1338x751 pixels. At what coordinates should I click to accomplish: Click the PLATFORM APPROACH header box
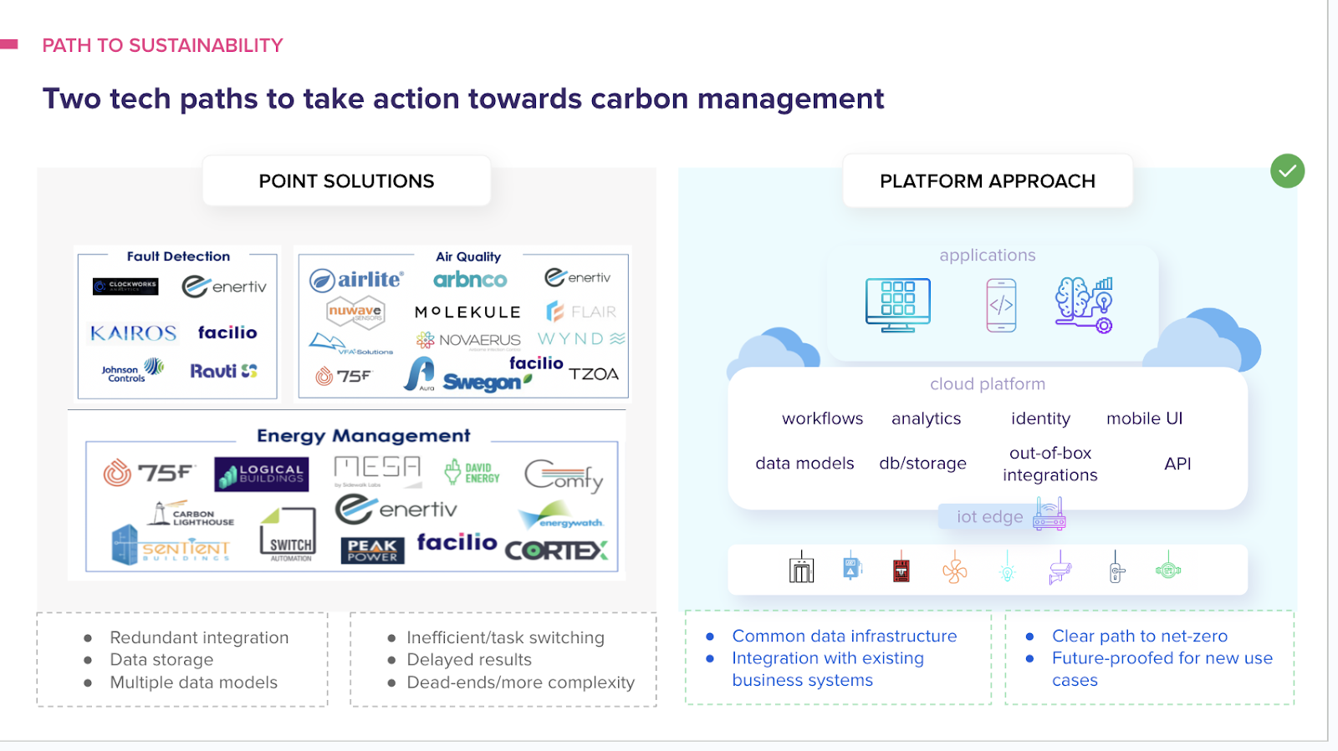click(988, 180)
